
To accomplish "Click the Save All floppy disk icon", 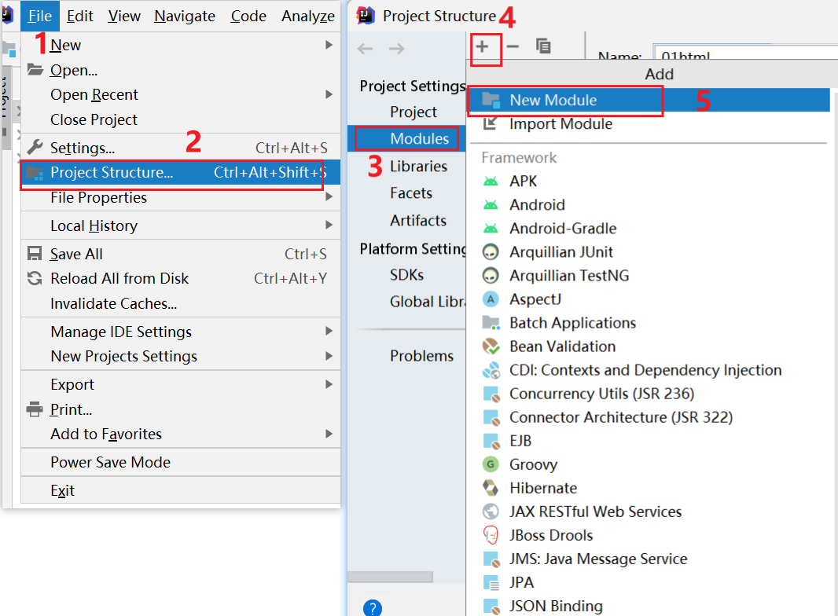I will point(35,253).
